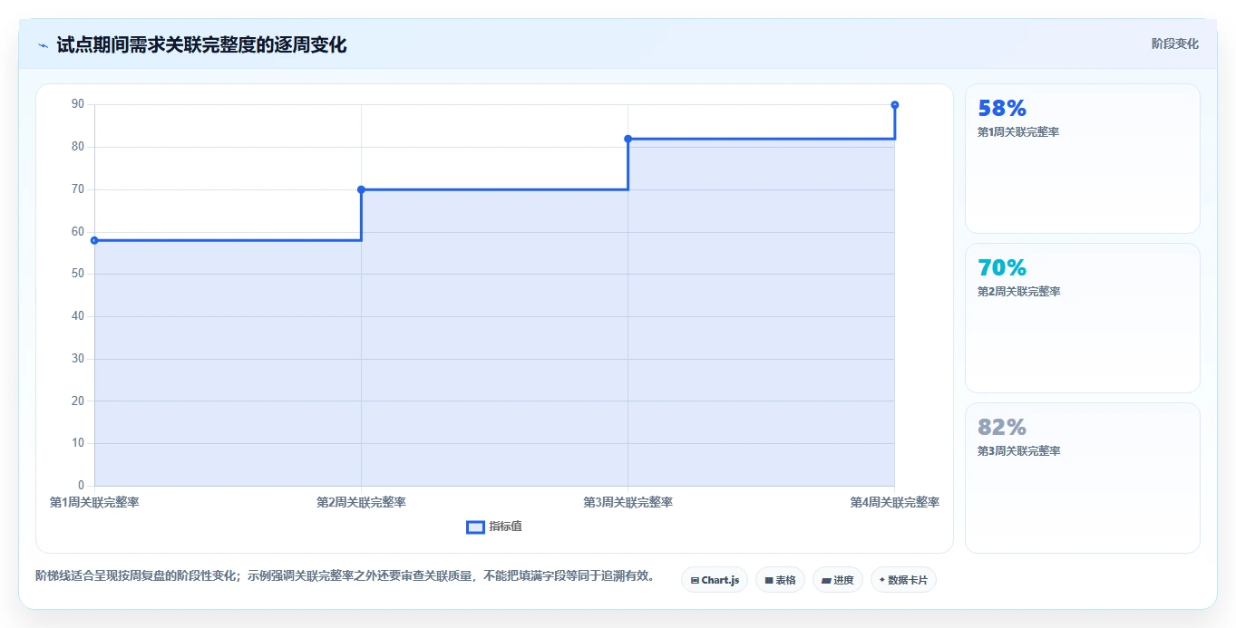Click the 进度 tag
The width and height of the screenshot is (1236, 628).
838,580
